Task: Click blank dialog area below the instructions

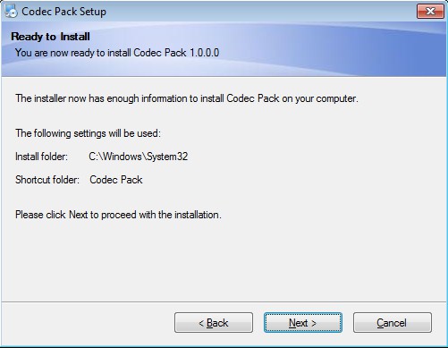Action: (224, 259)
